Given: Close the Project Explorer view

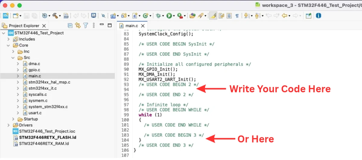Looking at the screenshot, I should [44, 26].
